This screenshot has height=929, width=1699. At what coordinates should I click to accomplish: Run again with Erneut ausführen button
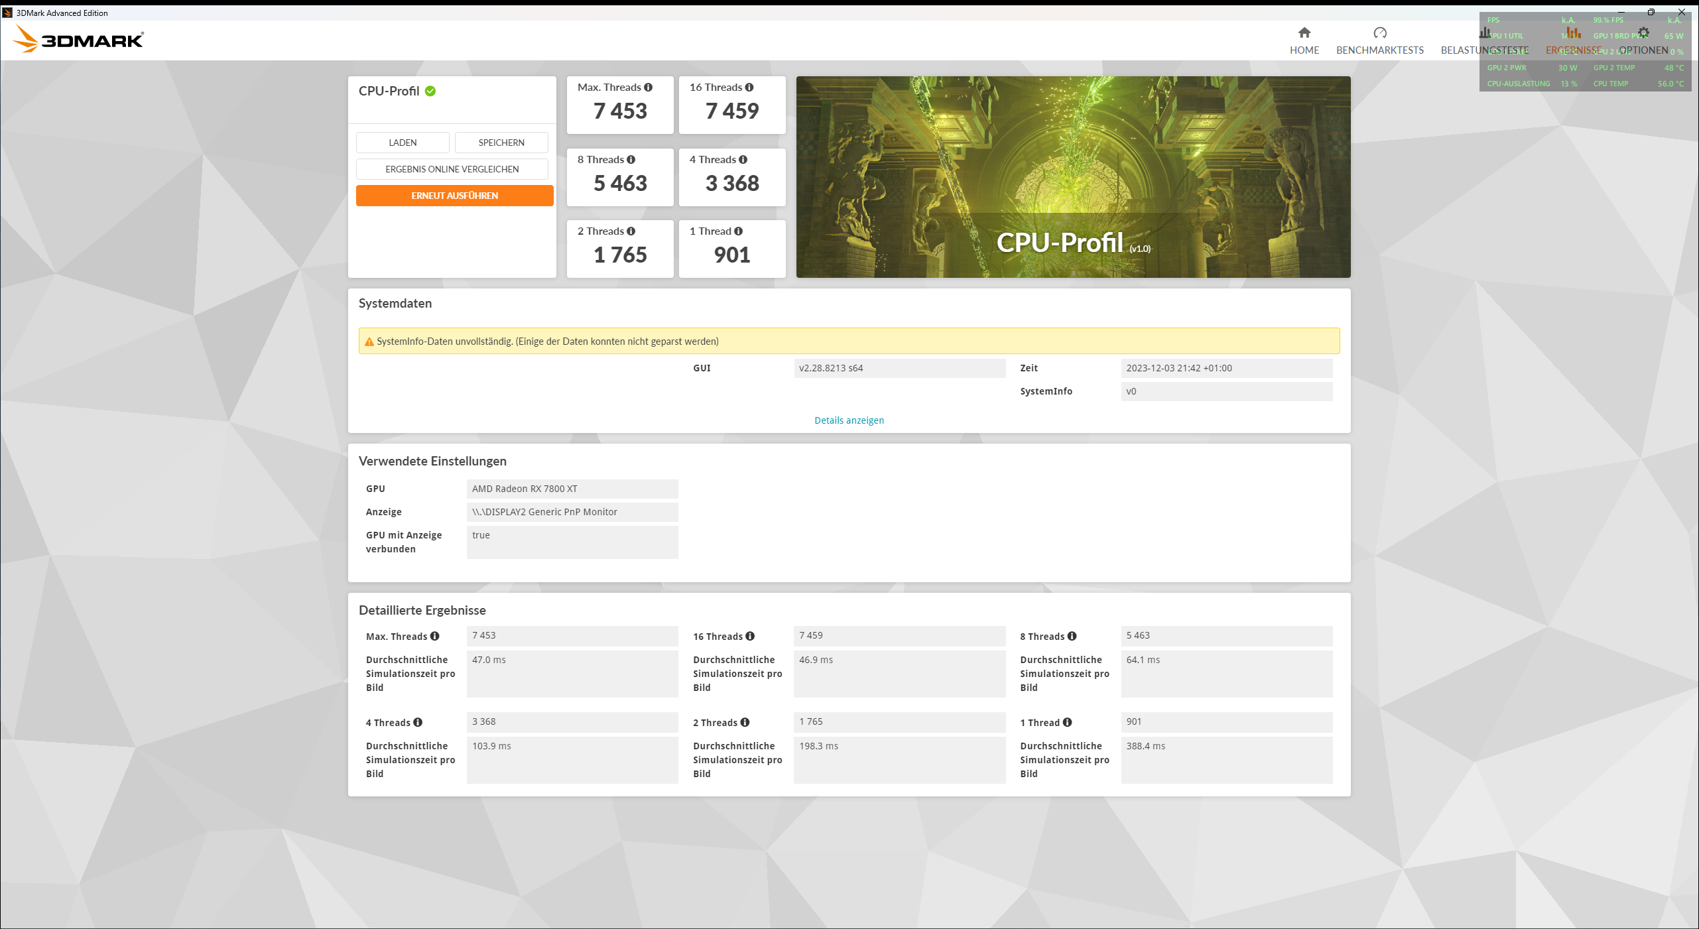click(454, 196)
